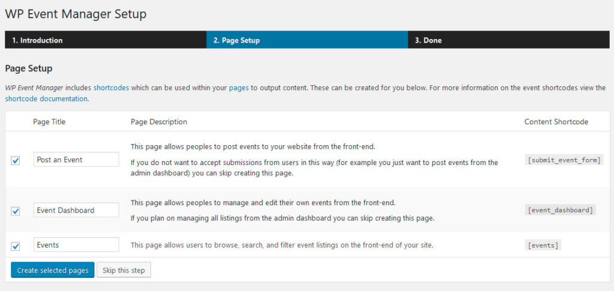Untick the Events page checkbox
This screenshot has width=614, height=291.
pos(15,247)
